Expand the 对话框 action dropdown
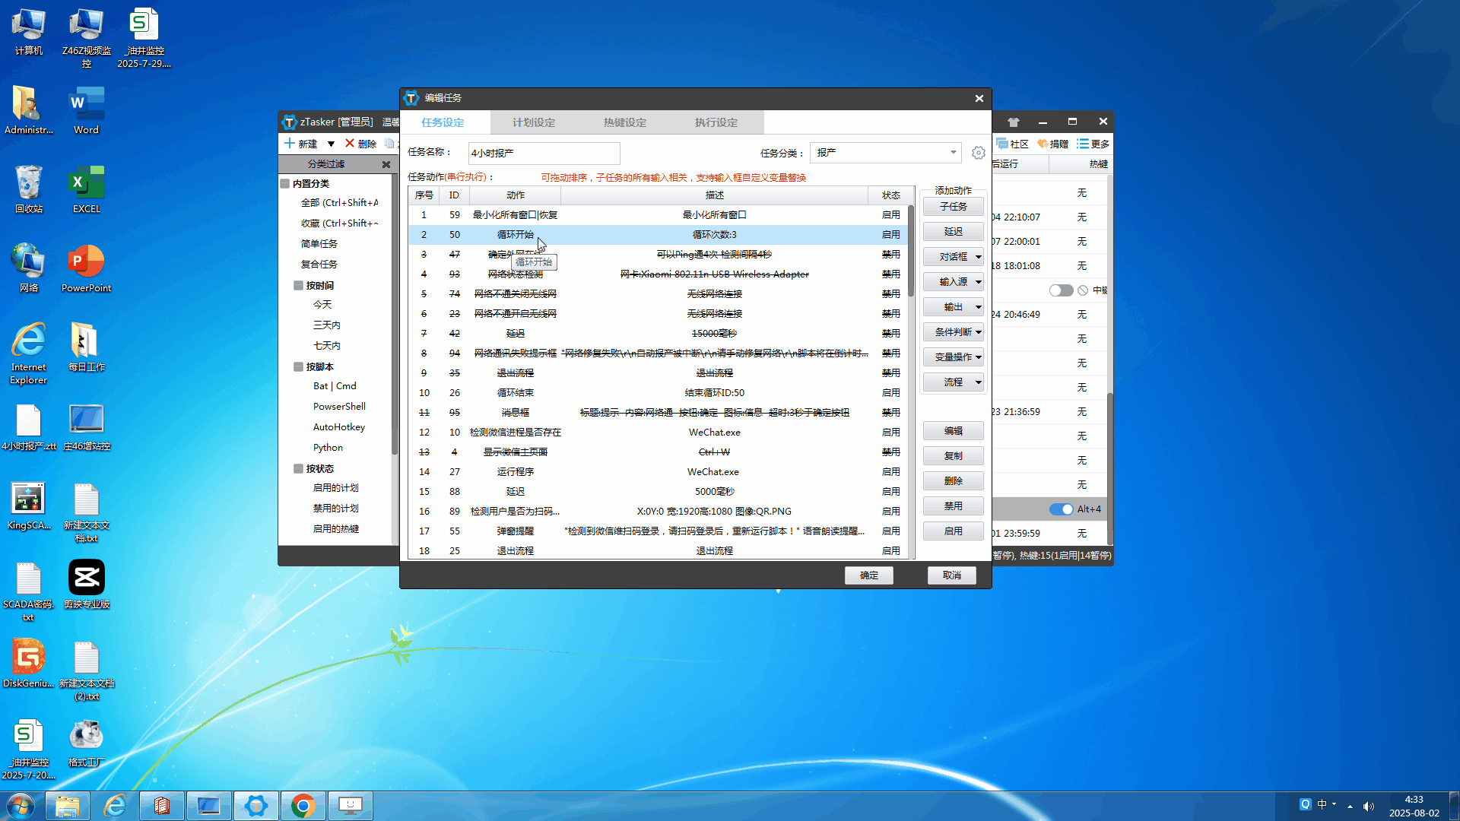The width and height of the screenshot is (1460, 821). 979,257
